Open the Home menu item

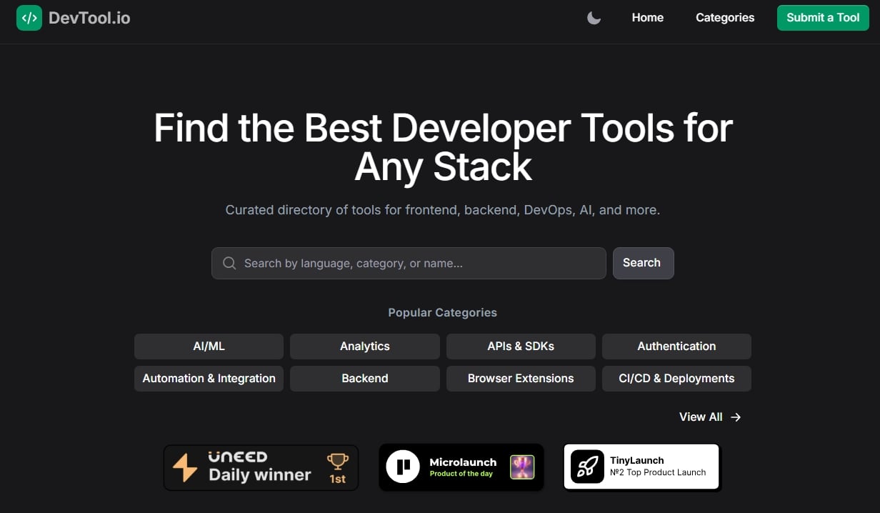[x=648, y=18]
